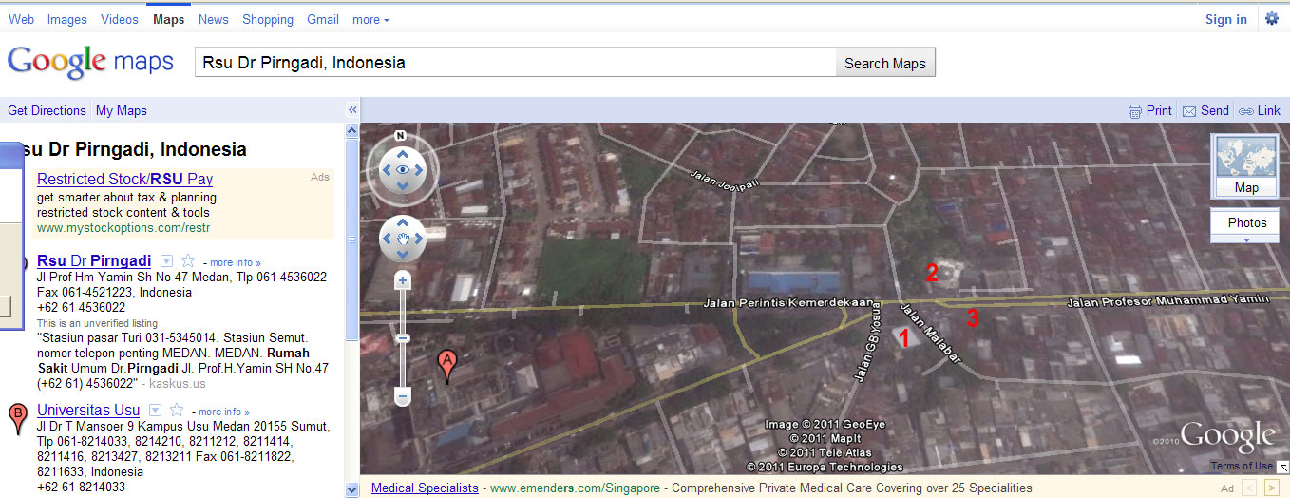Open the settings gear menu
The height and width of the screenshot is (498, 1290).
tap(1272, 18)
